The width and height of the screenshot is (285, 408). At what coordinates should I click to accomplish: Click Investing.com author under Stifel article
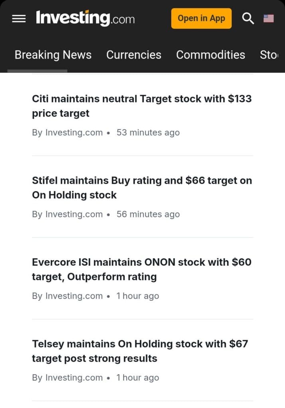(x=74, y=214)
